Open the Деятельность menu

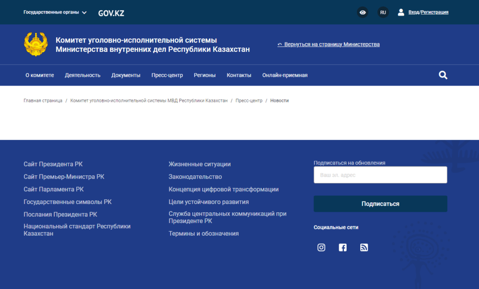(x=82, y=75)
